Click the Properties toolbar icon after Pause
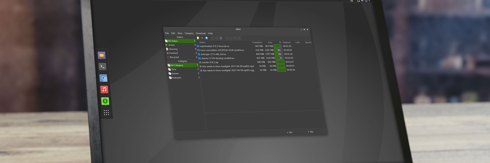The image size is (490, 163). point(221,38)
